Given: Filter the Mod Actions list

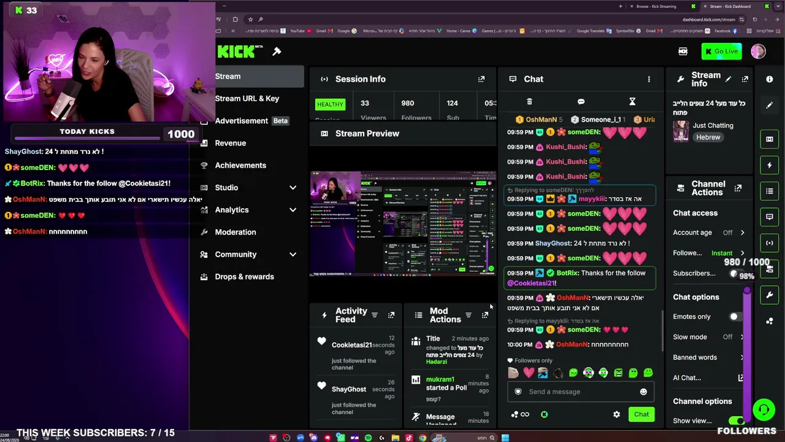Looking at the screenshot, I should (x=469, y=315).
